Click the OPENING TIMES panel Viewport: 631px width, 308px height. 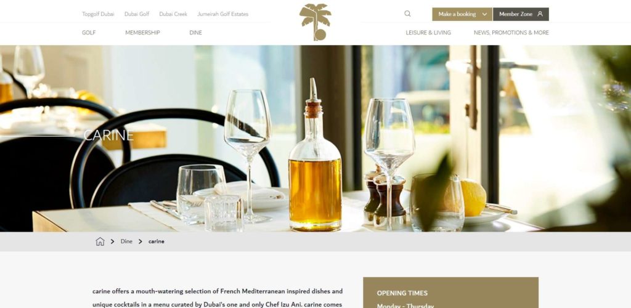450,293
